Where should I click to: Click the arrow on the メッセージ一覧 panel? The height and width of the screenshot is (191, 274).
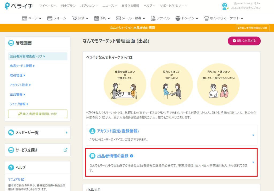click(67, 132)
